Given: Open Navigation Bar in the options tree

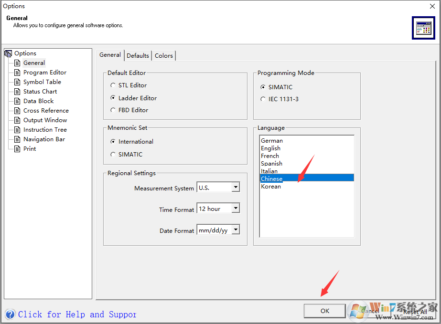Looking at the screenshot, I should click(x=44, y=139).
